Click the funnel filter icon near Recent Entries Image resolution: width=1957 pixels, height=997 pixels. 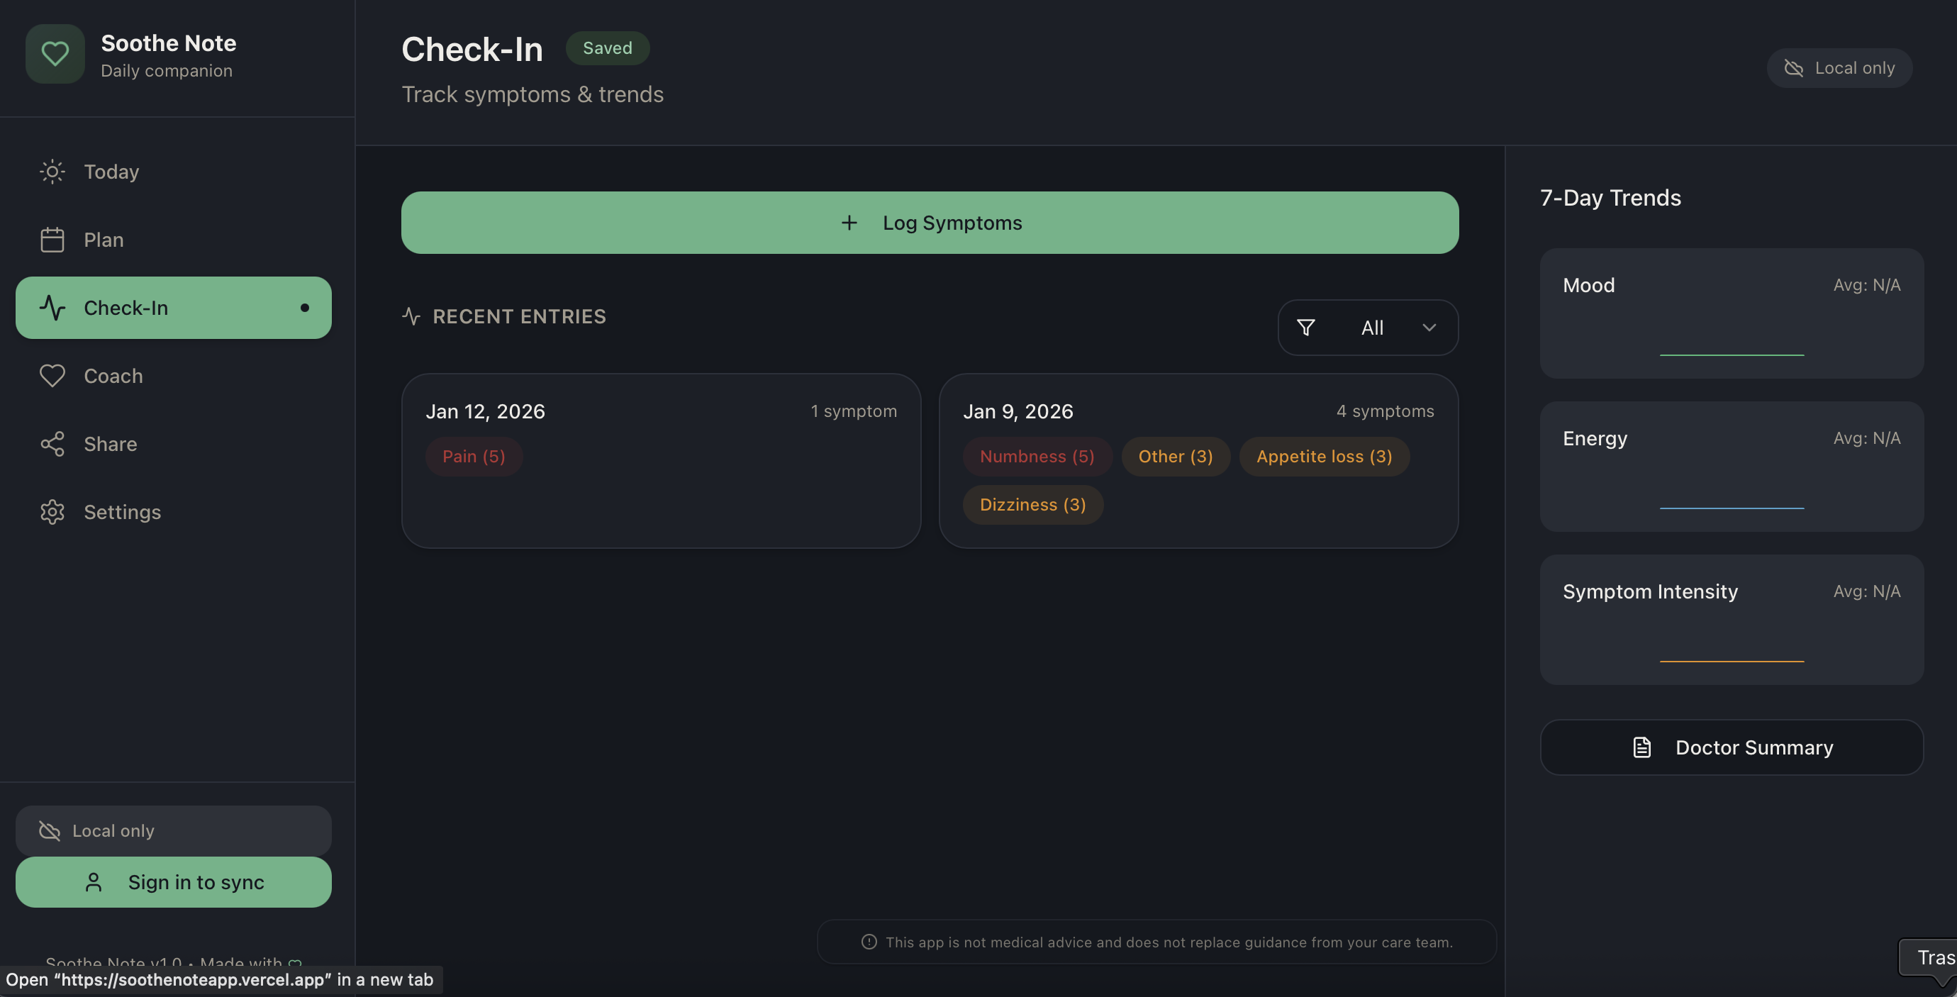coord(1305,327)
